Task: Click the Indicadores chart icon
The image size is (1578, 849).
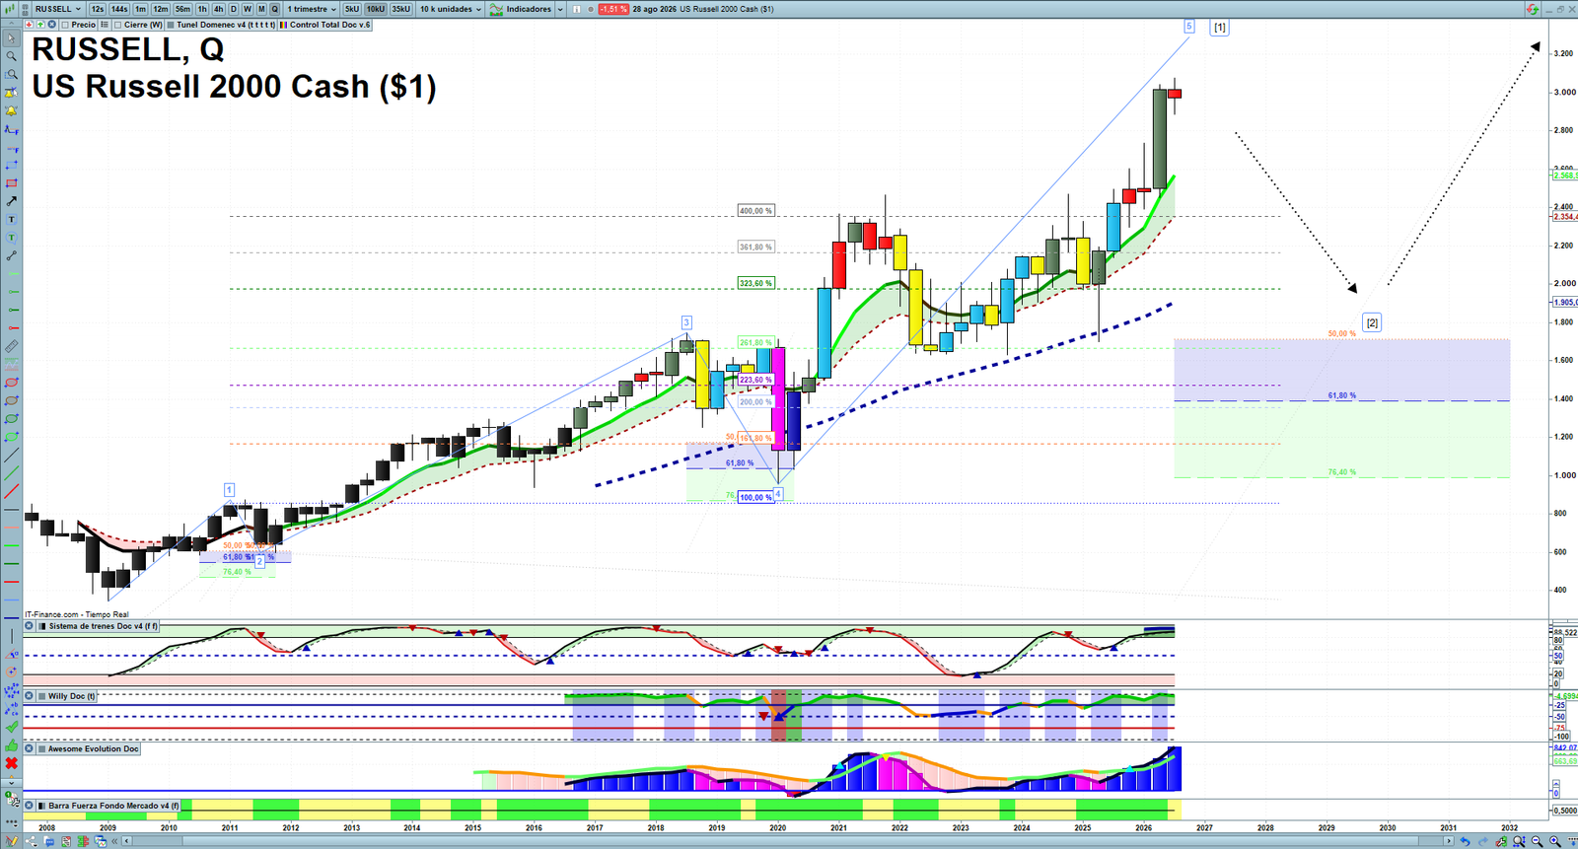Action: coord(497,9)
